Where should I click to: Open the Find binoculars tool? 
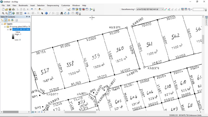coord(62,13)
